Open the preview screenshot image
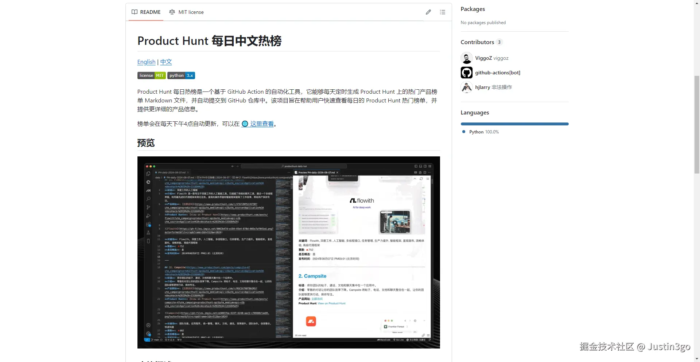700x362 pixels. (289, 252)
